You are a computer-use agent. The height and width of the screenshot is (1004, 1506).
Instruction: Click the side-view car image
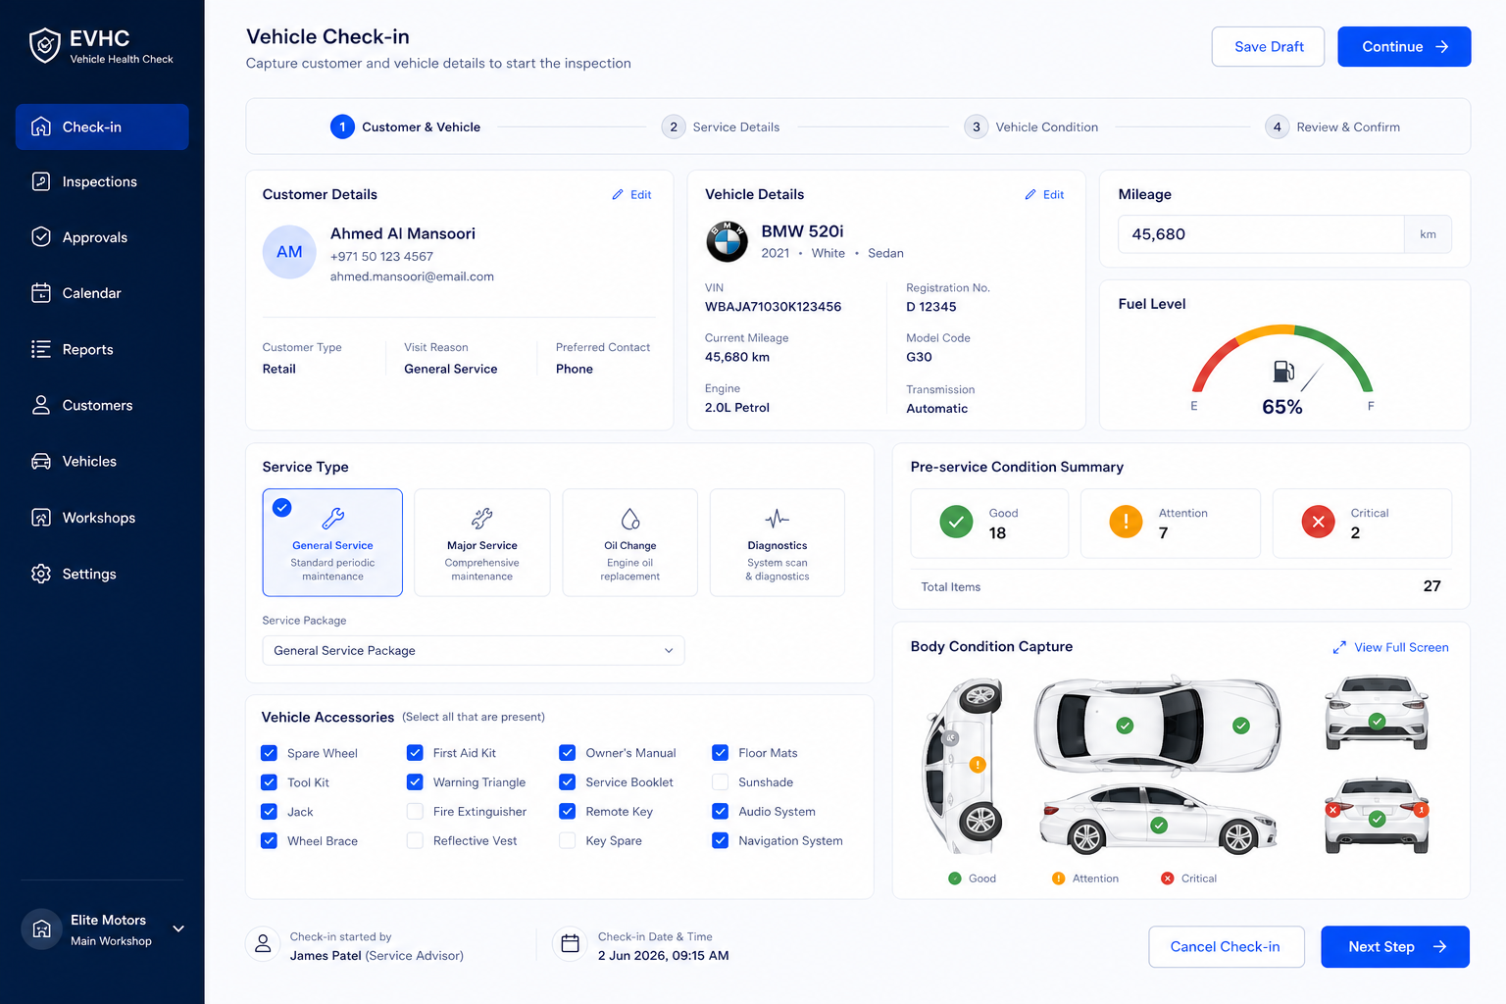1159,820
